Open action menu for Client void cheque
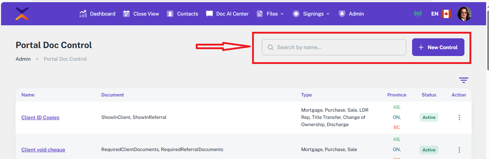The image size is (489, 159). coord(459,150)
